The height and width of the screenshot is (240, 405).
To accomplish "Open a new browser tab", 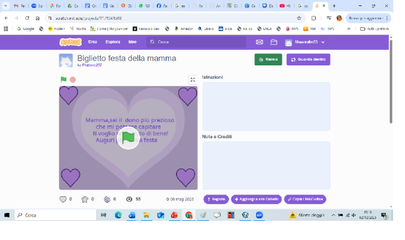I will (x=334, y=5).
